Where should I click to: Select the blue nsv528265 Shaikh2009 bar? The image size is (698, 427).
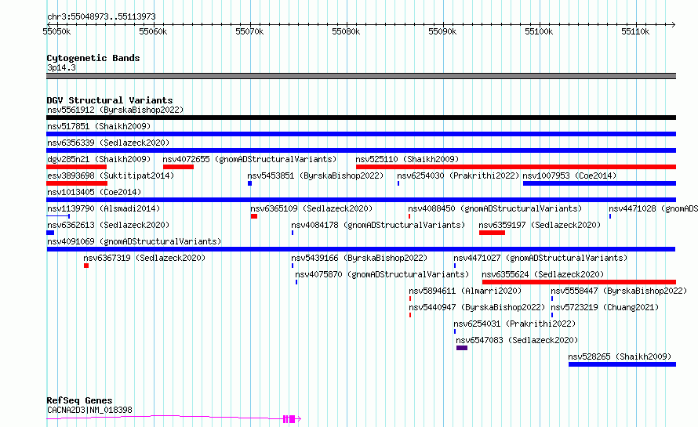point(623,364)
